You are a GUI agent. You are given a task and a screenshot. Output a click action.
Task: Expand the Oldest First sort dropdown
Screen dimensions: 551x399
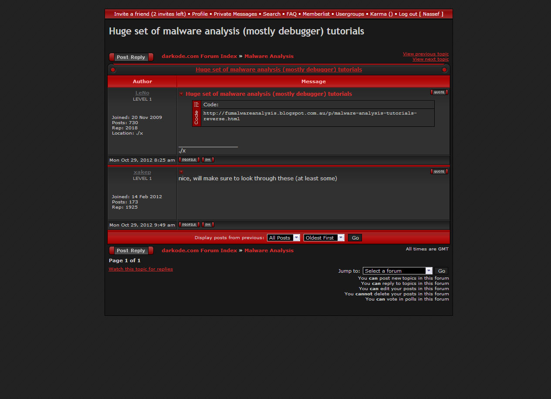pos(324,238)
